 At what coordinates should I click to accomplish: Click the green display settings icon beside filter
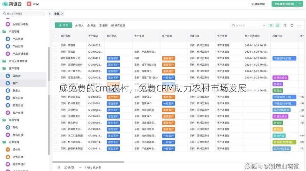(x=278, y=25)
